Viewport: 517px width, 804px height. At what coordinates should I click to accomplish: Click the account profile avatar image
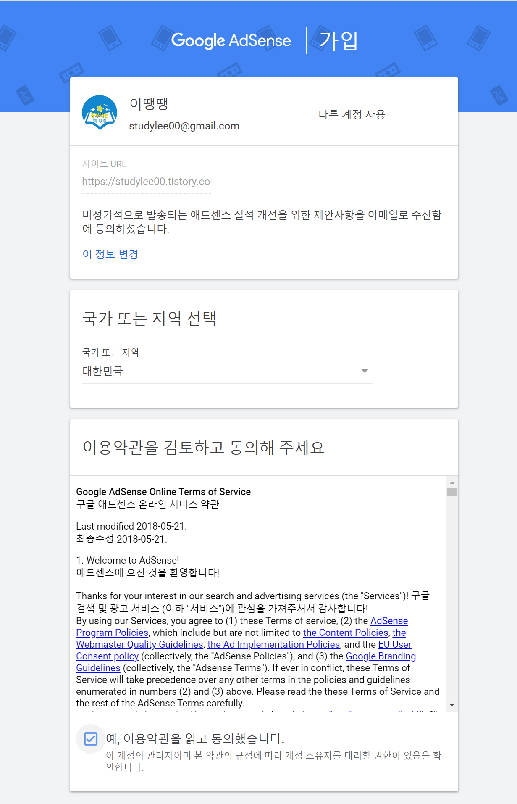click(100, 113)
